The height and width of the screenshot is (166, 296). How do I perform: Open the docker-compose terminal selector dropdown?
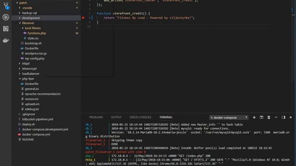[229, 118]
